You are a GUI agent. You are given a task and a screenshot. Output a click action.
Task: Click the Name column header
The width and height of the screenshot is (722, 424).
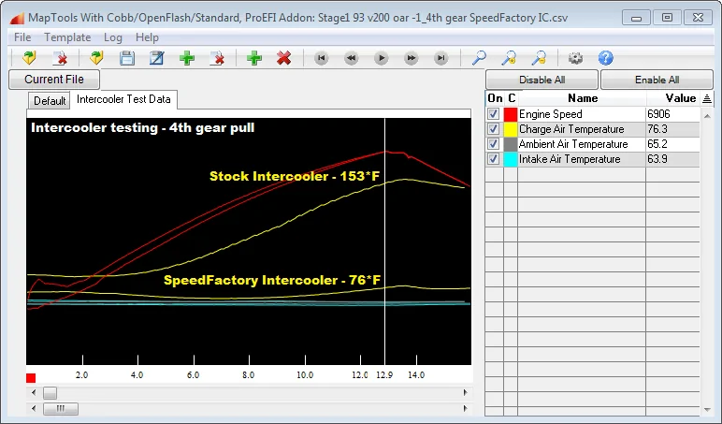pos(583,98)
